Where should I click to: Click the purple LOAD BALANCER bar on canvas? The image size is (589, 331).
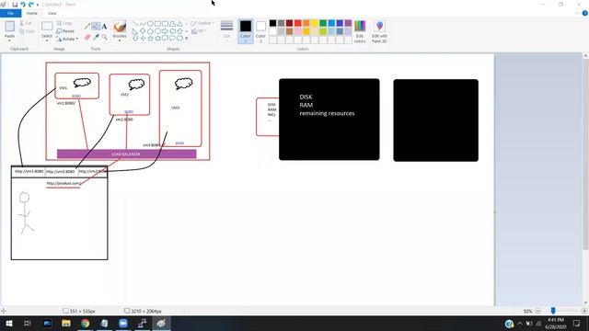127,154
